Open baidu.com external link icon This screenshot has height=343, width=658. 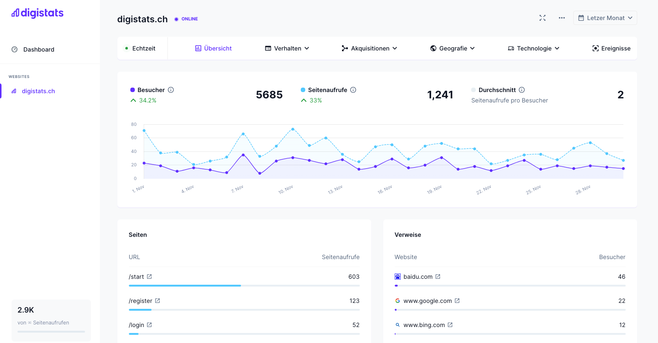(x=438, y=277)
